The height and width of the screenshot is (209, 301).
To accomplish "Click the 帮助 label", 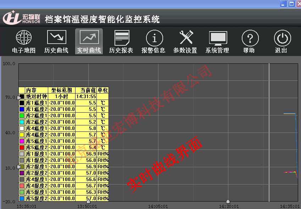I will (249, 50).
